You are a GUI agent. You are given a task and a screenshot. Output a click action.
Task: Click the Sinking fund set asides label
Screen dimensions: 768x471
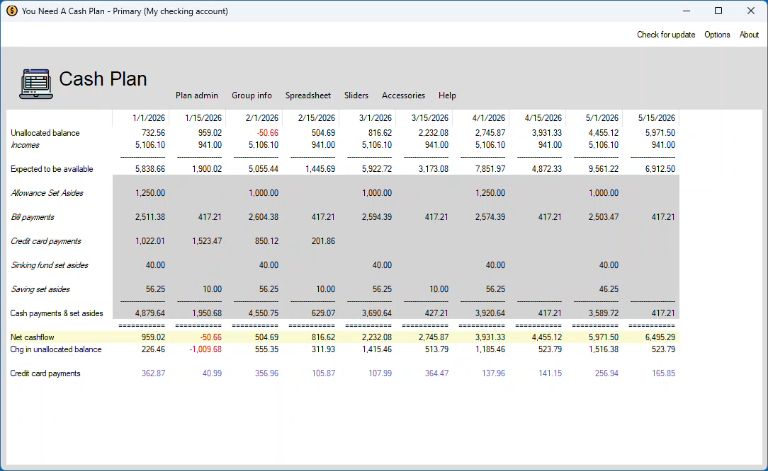pyautogui.click(x=50, y=265)
